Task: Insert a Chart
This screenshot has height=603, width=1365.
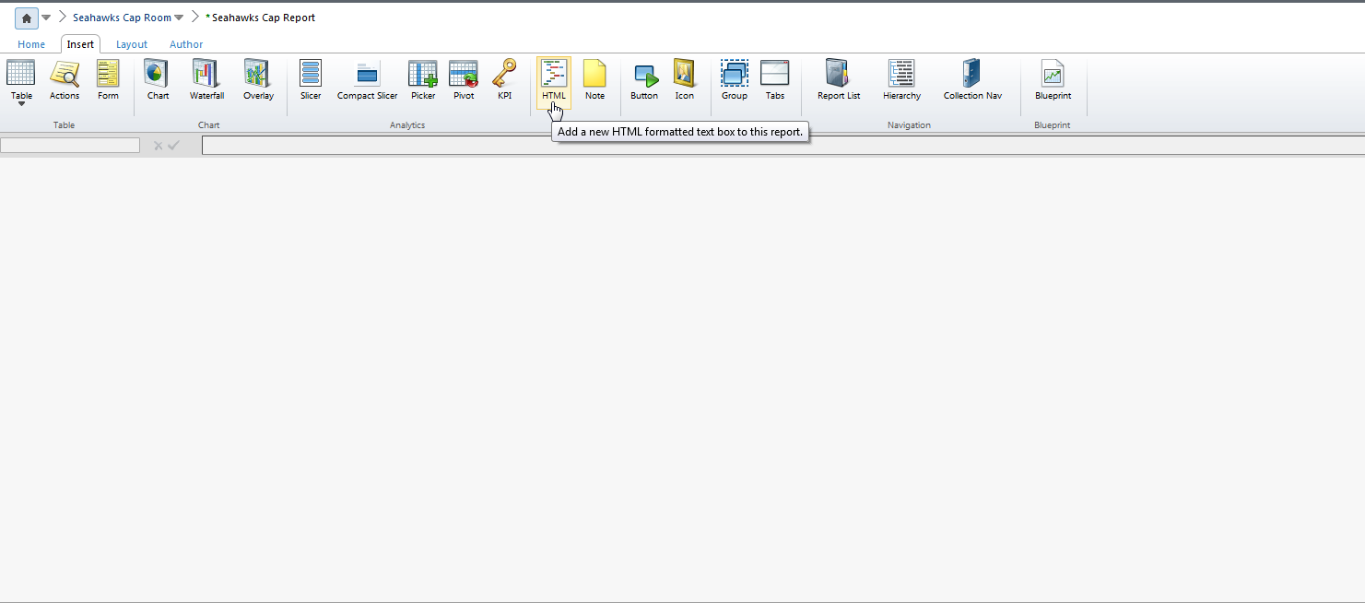Action: (158, 81)
